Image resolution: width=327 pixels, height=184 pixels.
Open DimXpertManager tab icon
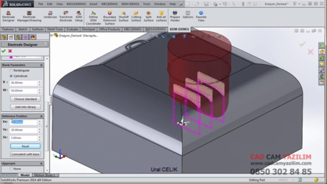point(26,37)
